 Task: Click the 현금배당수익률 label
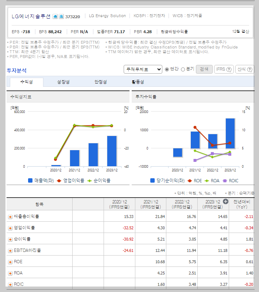point(174,32)
